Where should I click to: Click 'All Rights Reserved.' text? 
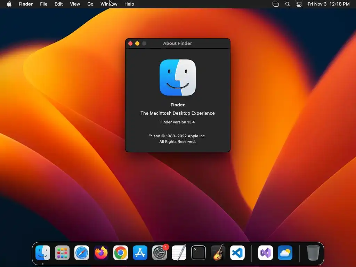178,142
